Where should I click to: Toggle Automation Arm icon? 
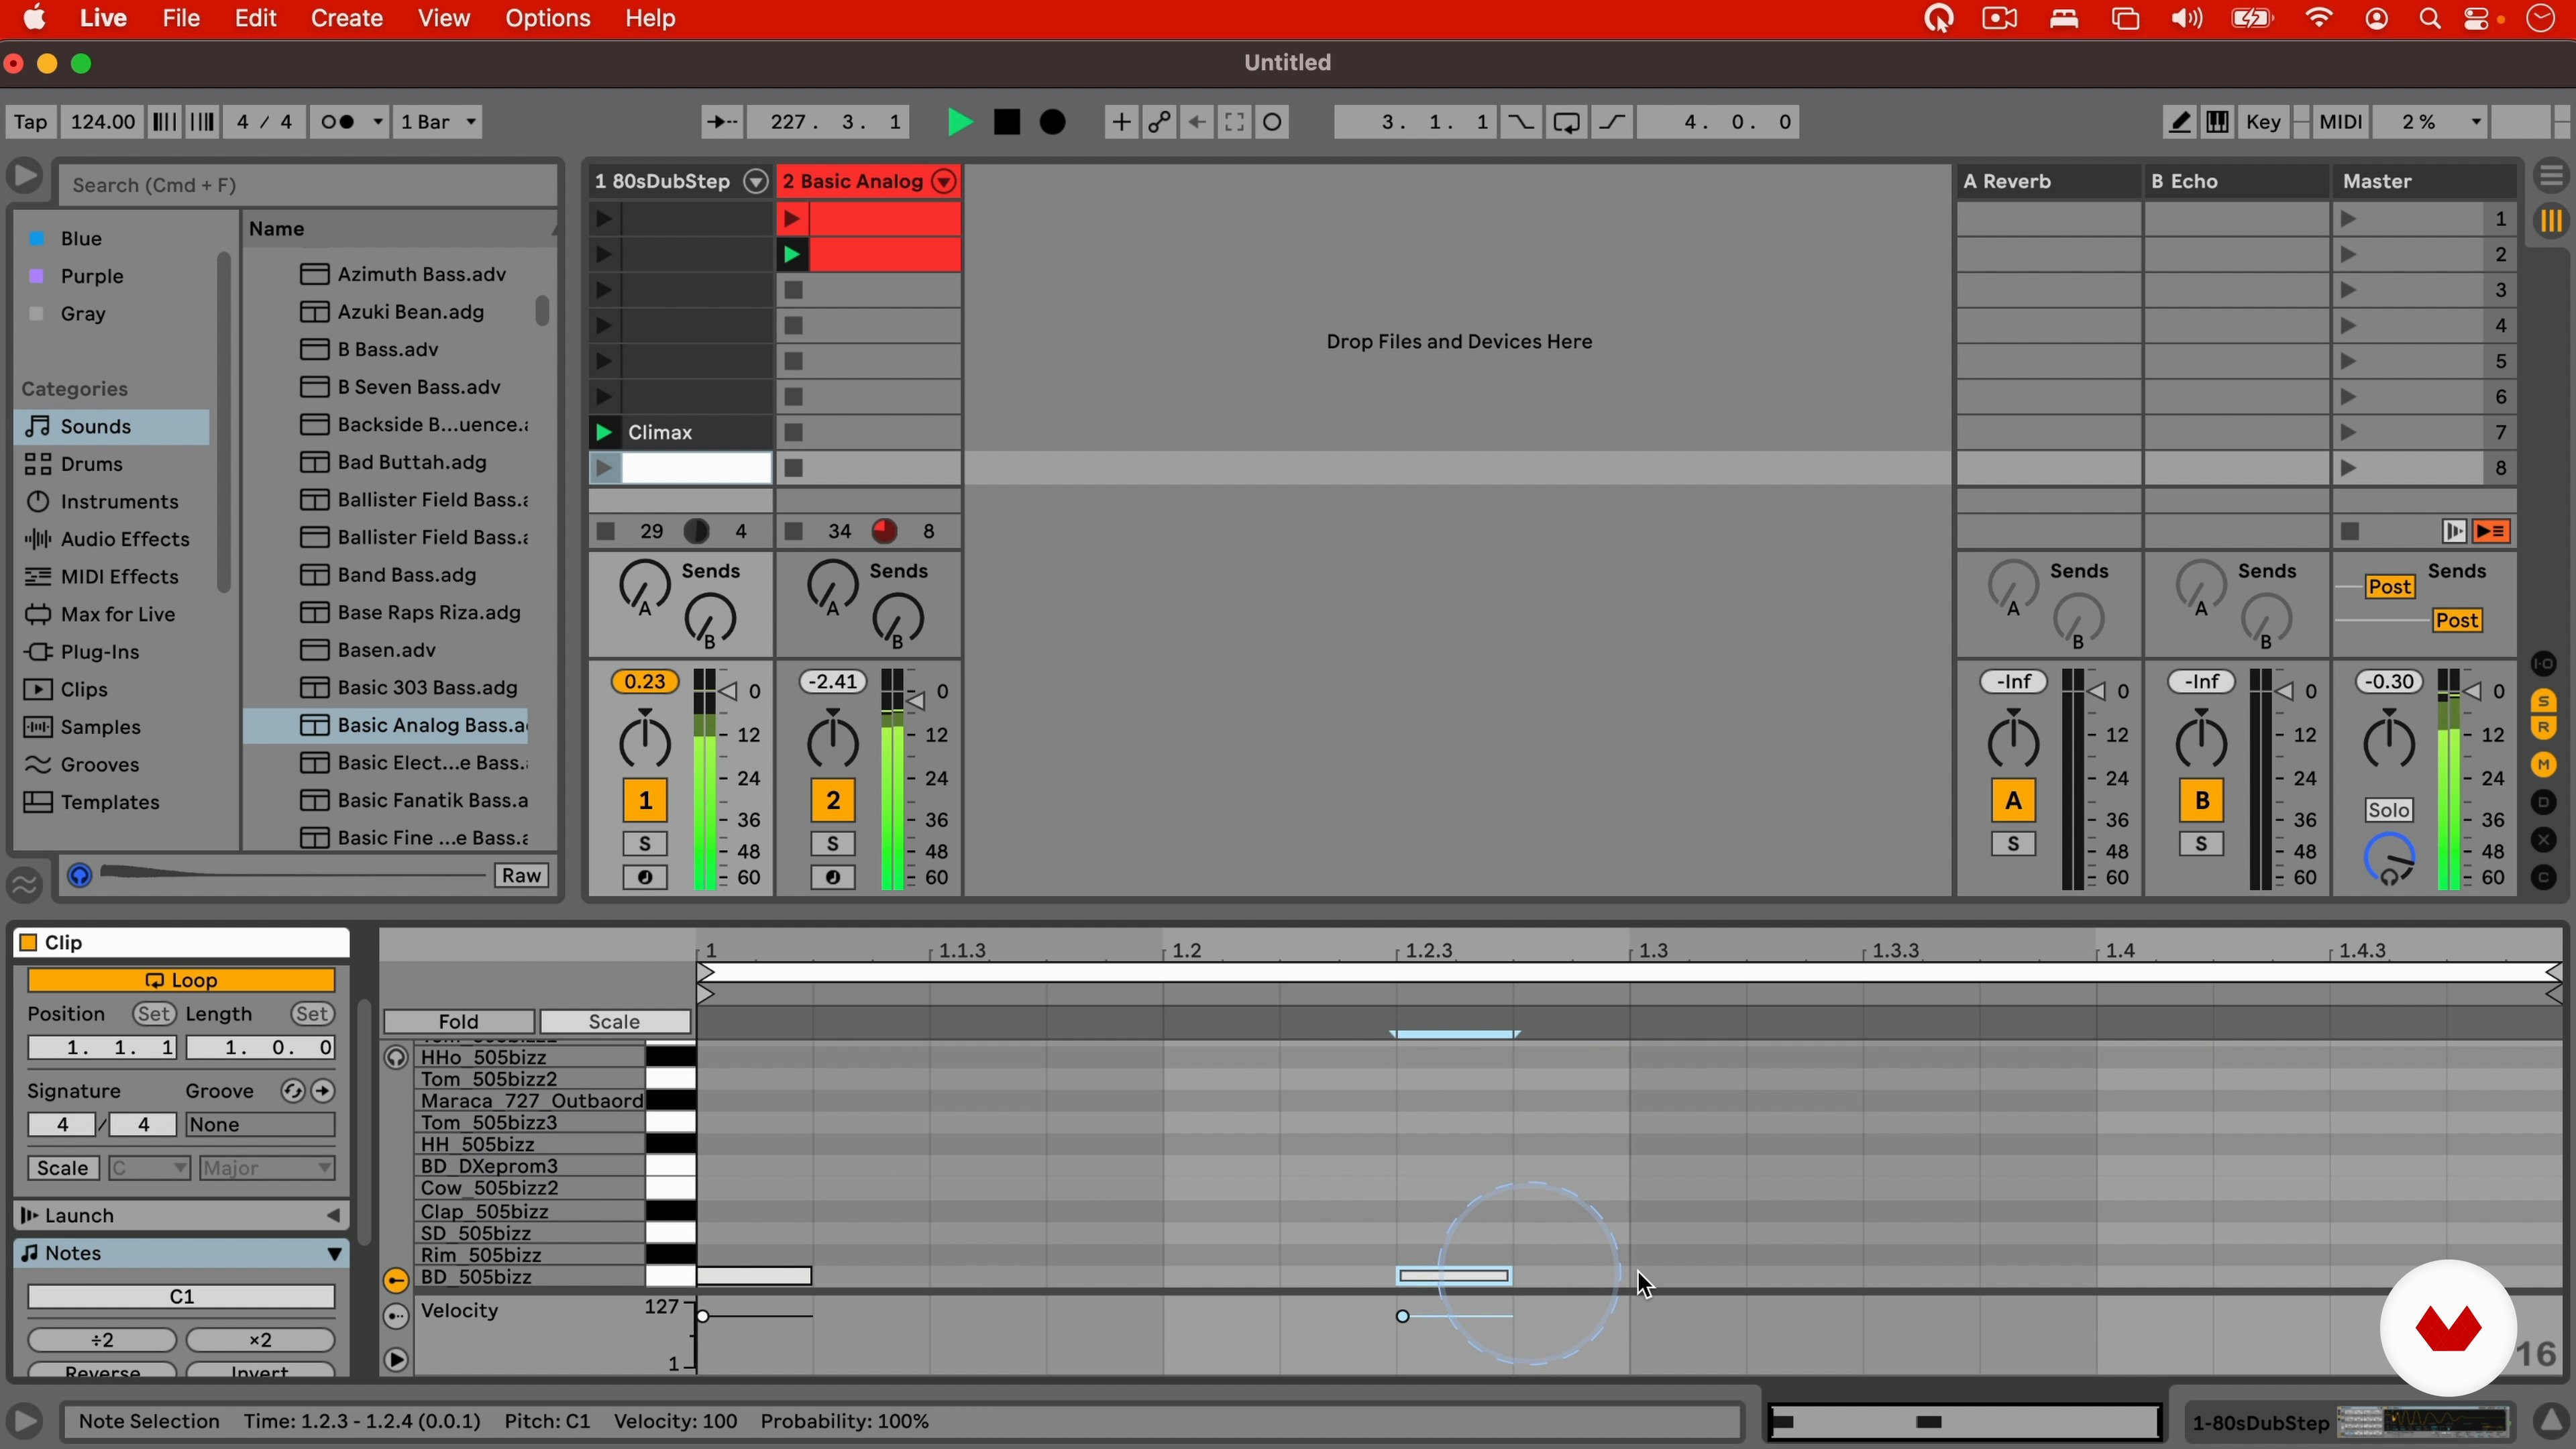[1159, 122]
